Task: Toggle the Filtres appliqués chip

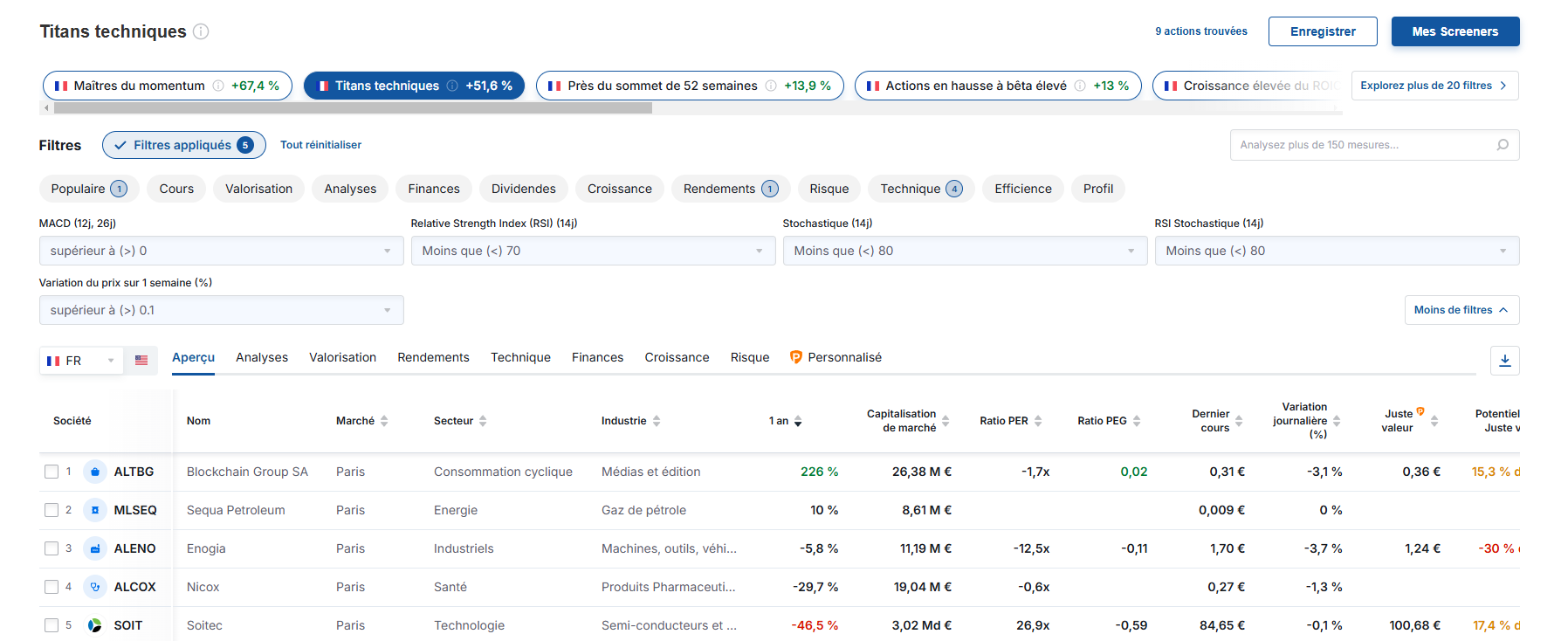Action: (x=184, y=145)
